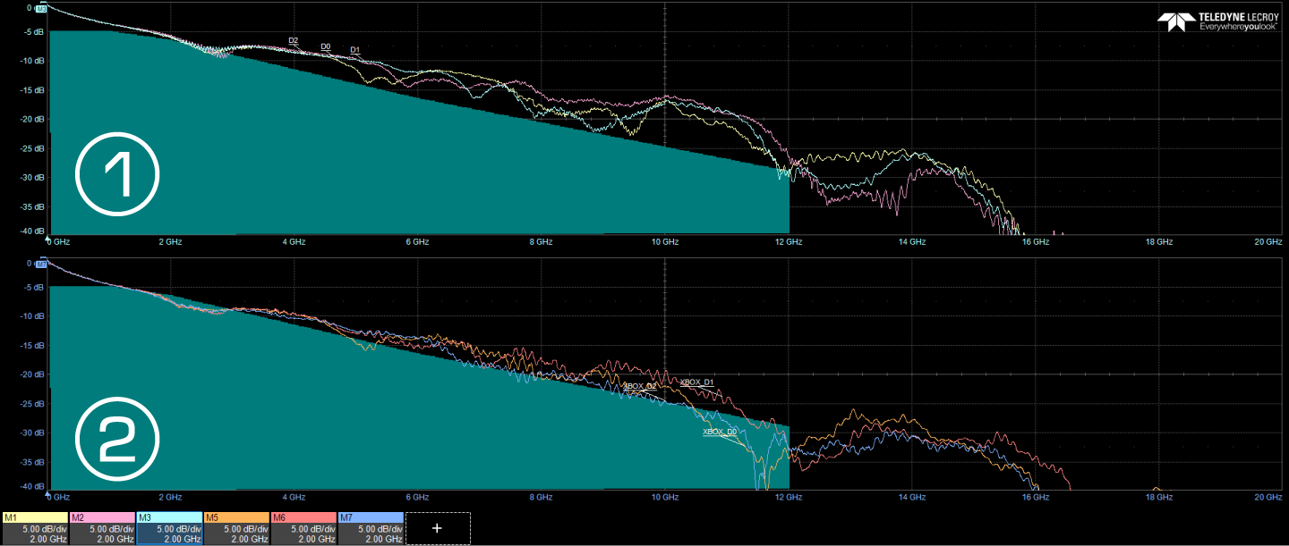Select the D0 label on upper grid
Viewport: 1289px width, 546px height.
(x=326, y=46)
